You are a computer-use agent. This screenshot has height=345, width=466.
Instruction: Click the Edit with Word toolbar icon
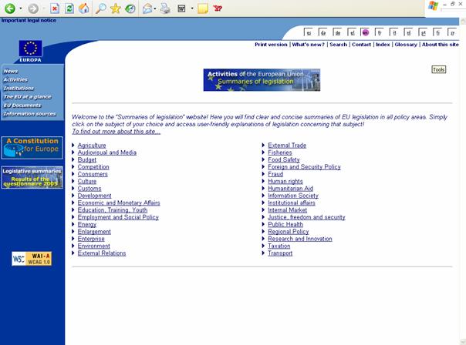point(181,8)
